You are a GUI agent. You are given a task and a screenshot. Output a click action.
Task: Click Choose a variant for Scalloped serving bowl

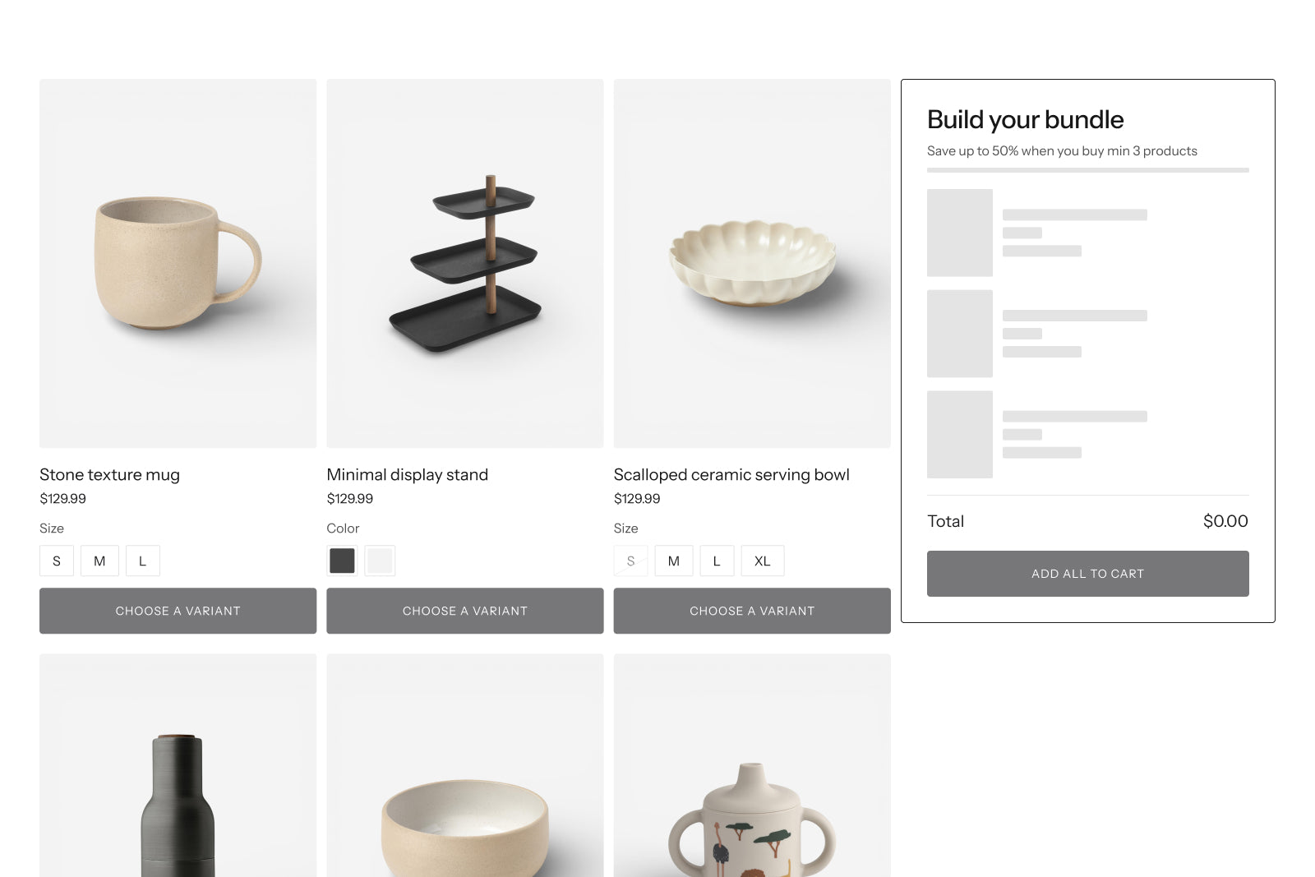(x=752, y=611)
